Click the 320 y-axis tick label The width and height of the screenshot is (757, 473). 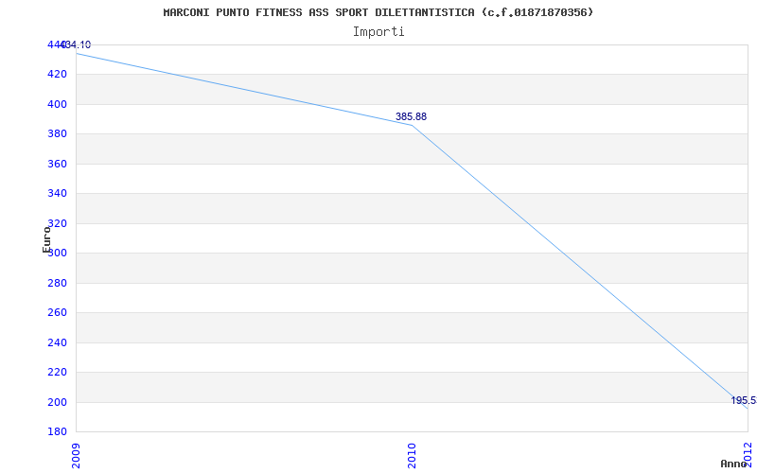pyautogui.click(x=57, y=223)
